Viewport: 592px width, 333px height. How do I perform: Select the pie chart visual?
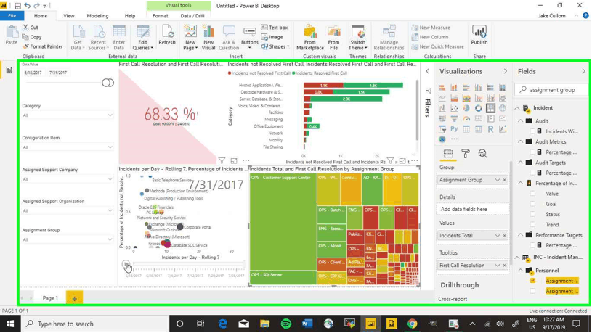pos(466,108)
